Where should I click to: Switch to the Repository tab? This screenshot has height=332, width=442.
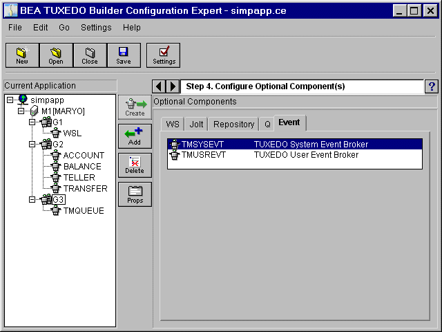233,124
